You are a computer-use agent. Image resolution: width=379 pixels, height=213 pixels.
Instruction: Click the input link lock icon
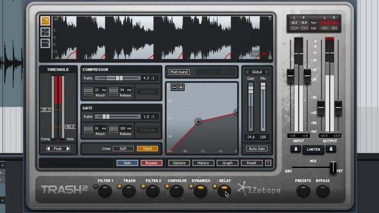[296, 149]
